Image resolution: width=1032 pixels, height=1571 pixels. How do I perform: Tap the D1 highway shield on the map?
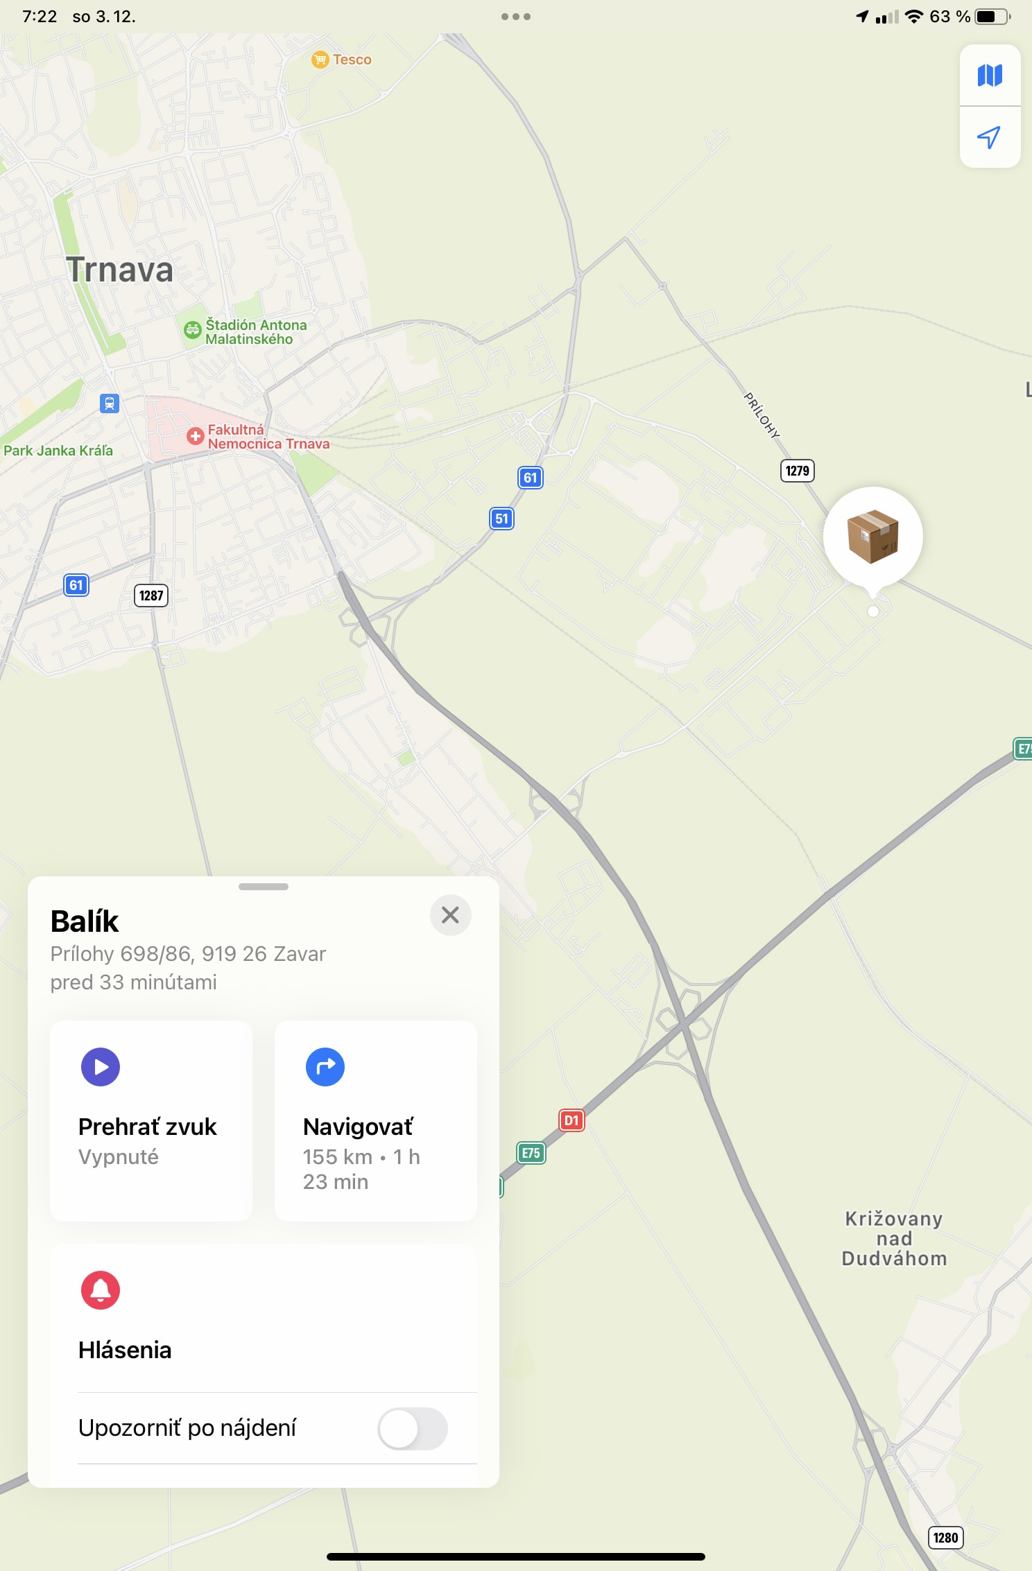[x=571, y=1120]
